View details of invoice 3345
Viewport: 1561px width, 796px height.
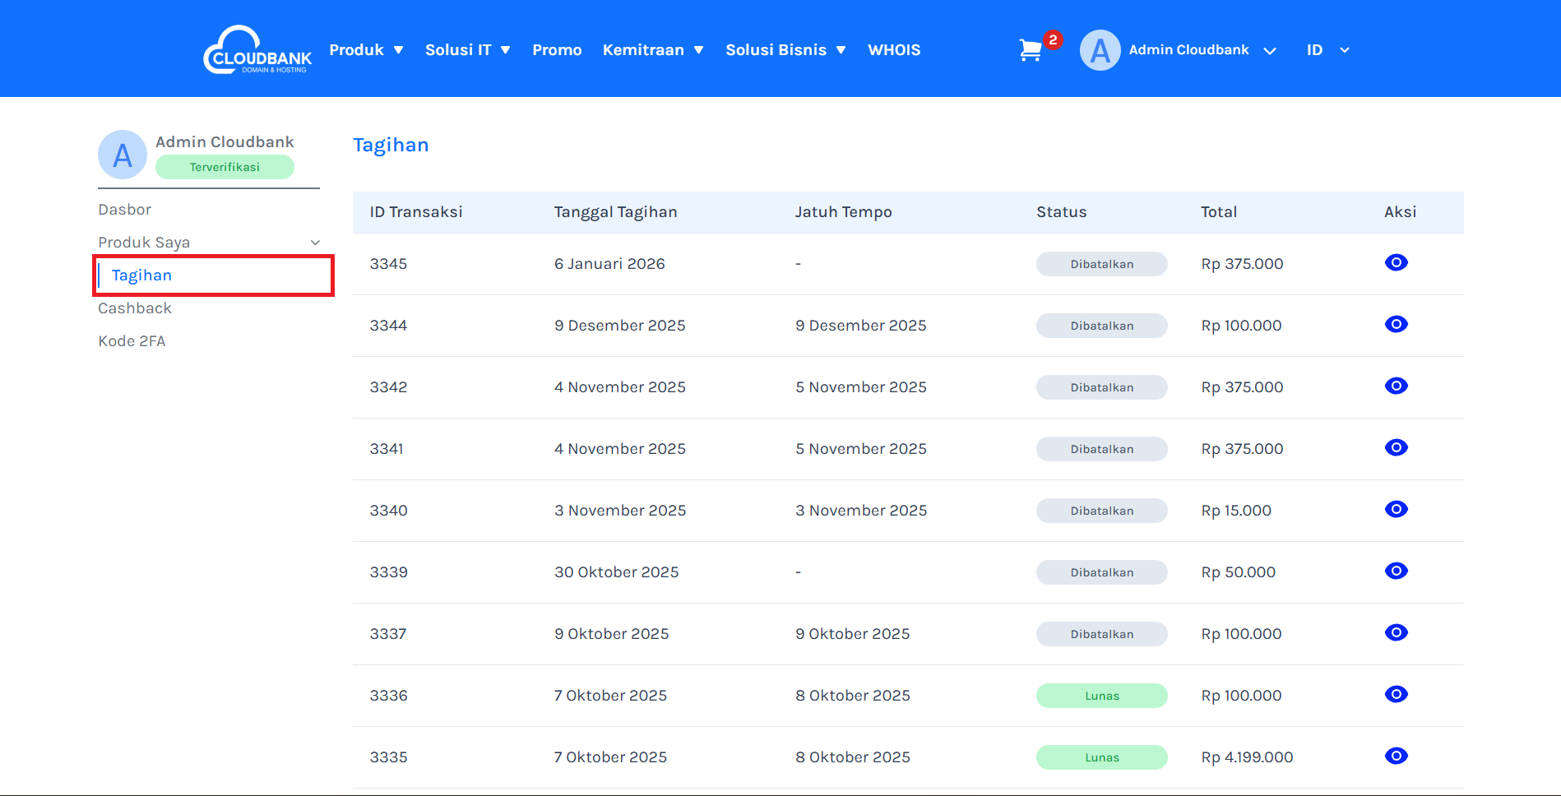click(x=1396, y=263)
